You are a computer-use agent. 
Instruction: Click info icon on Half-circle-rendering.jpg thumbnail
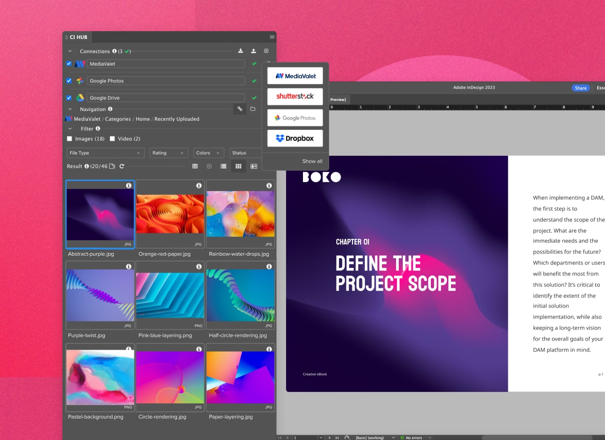click(269, 266)
